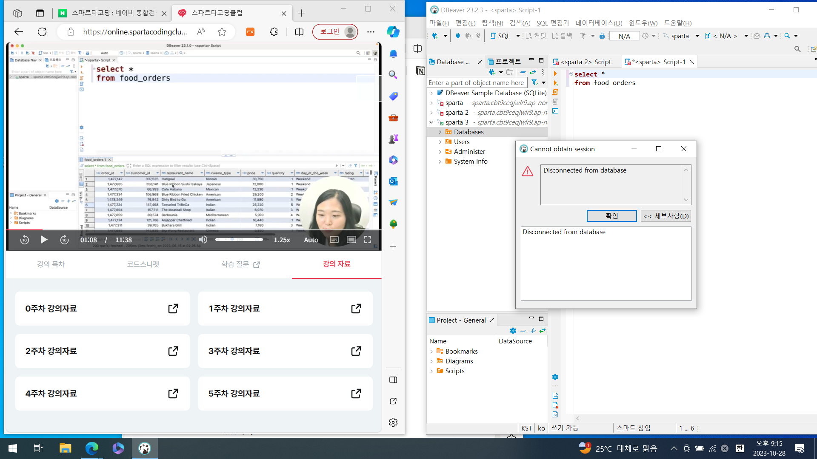
Task: Open Edge sidebar settings gear
Action: pyautogui.click(x=393, y=422)
